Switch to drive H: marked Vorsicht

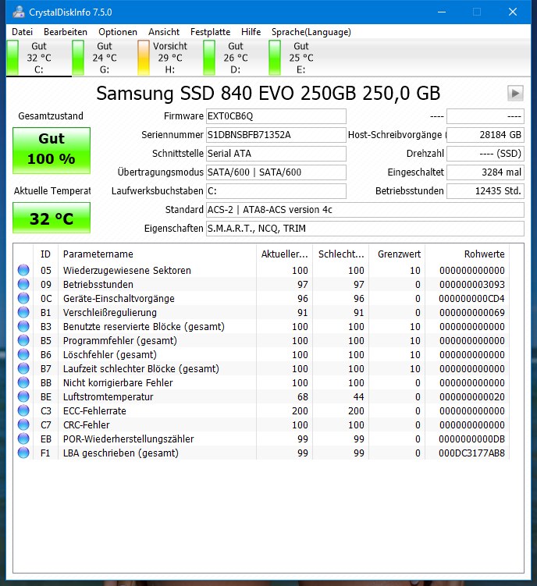[169, 58]
